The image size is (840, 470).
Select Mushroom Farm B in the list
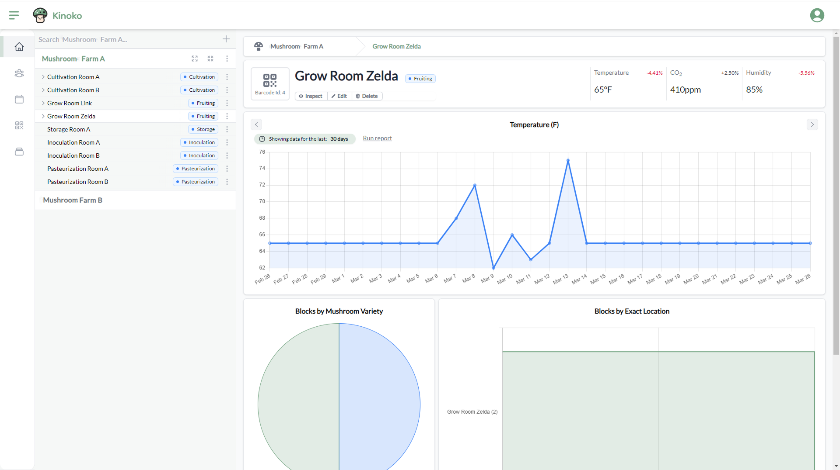pos(73,200)
